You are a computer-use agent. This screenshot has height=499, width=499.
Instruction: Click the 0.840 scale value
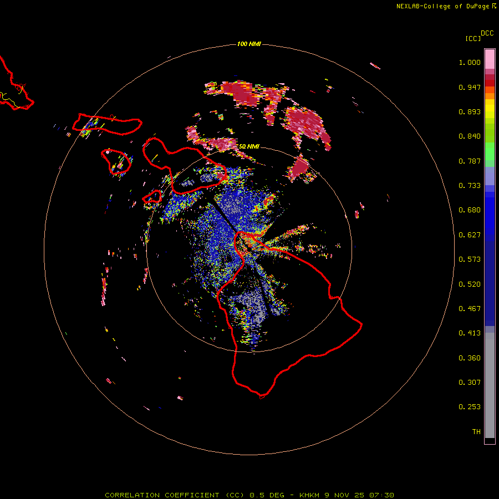coord(470,136)
